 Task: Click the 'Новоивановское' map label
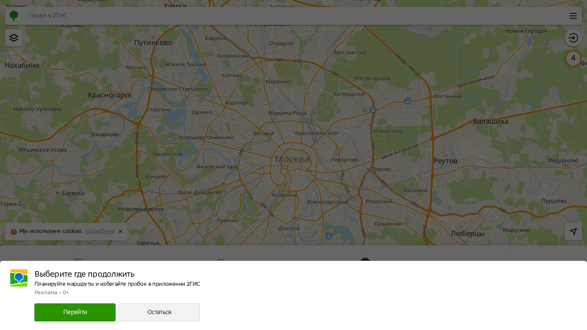[141, 209]
